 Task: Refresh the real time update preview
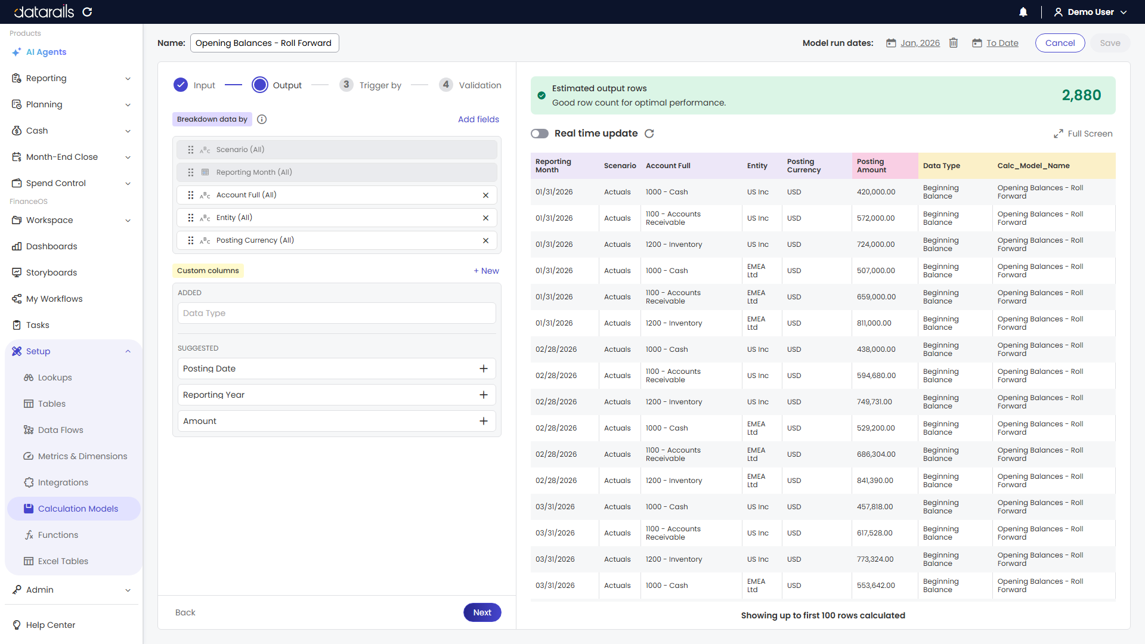(649, 134)
